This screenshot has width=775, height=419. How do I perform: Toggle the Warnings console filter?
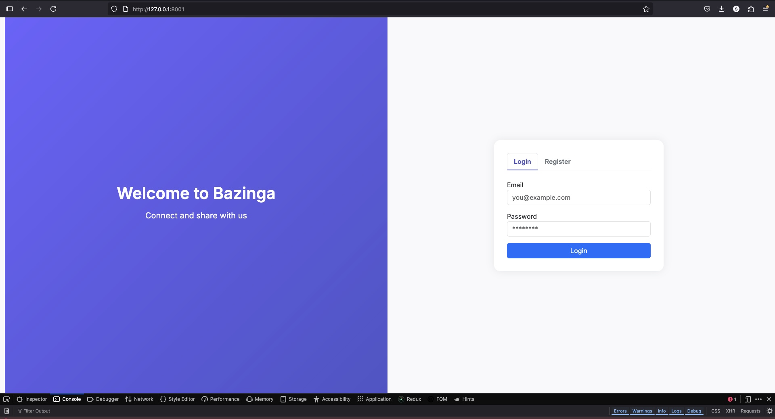pyautogui.click(x=642, y=411)
